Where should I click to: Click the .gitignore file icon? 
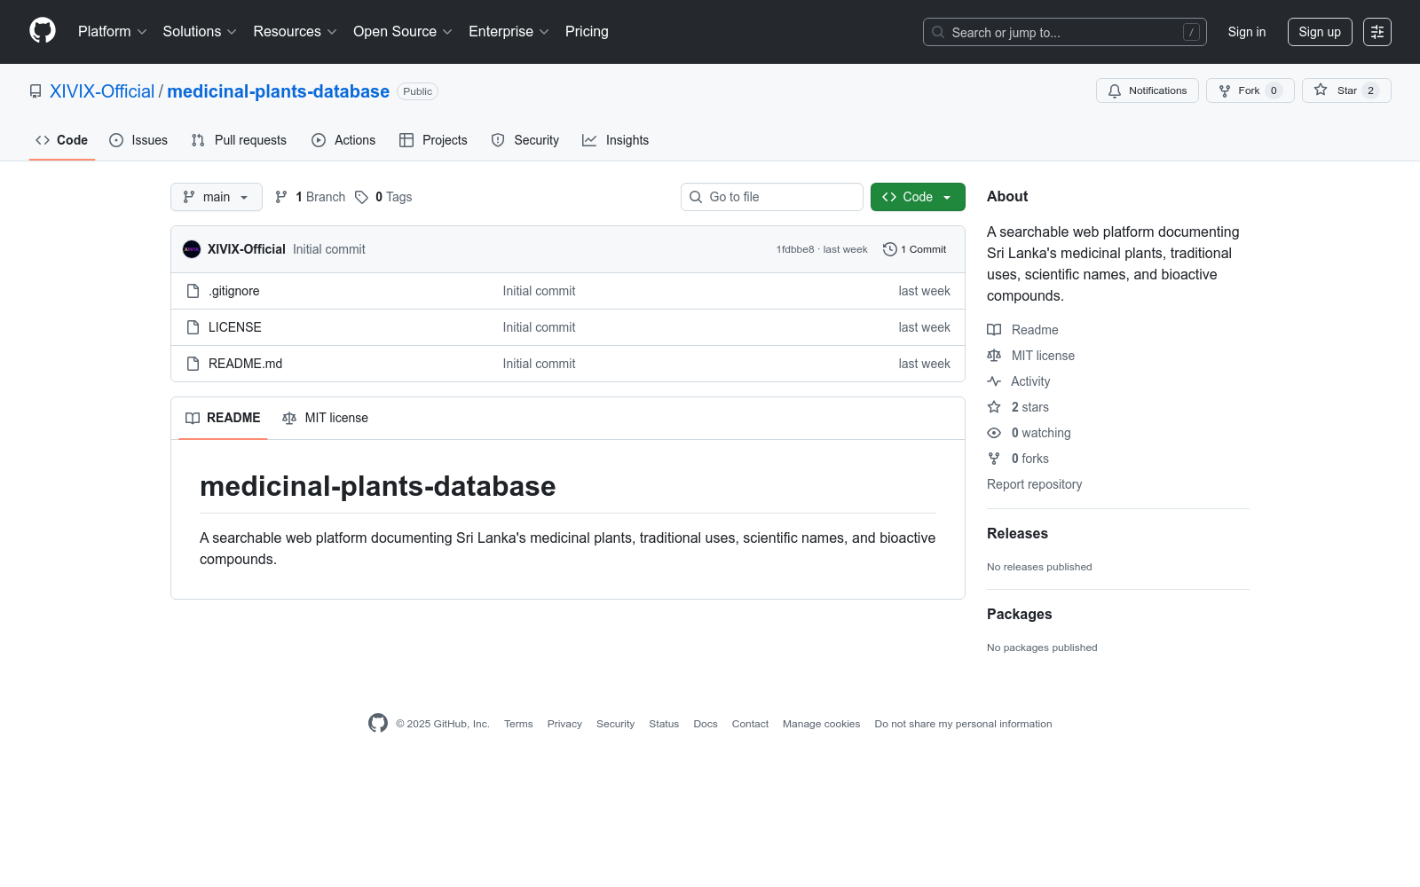click(193, 291)
